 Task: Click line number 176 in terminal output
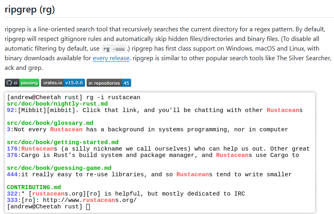pos(12,149)
